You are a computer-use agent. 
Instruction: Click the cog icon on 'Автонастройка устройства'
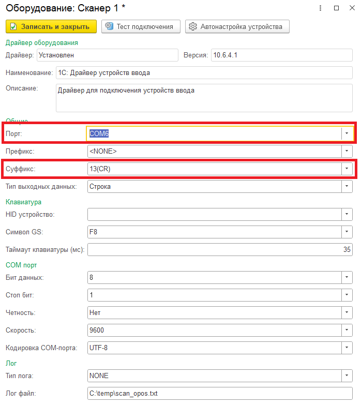tap(192, 26)
